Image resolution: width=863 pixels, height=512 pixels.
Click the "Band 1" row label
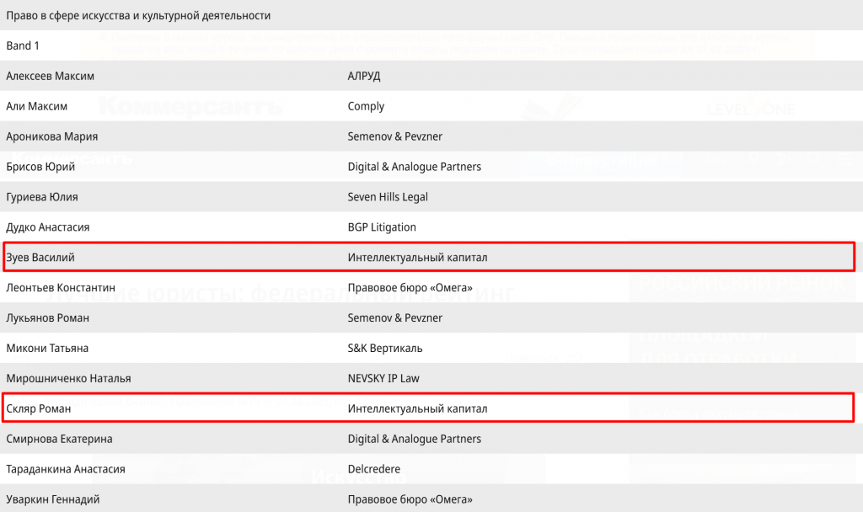23,45
